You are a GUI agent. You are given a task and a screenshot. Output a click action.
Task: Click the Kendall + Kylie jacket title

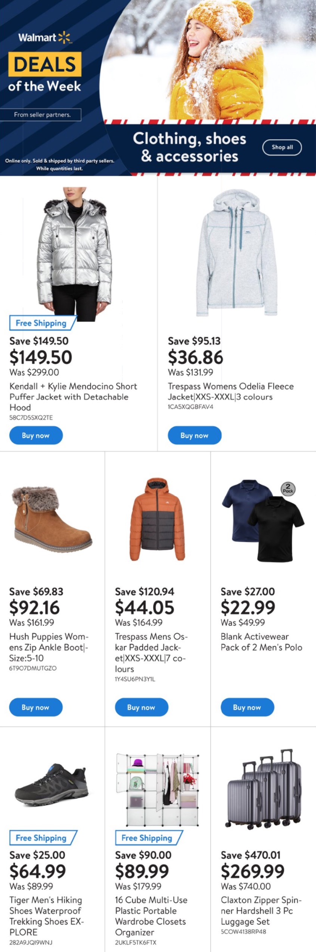click(73, 396)
